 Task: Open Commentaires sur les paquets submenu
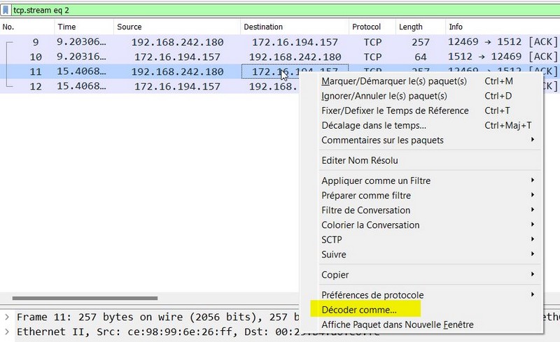(429, 141)
